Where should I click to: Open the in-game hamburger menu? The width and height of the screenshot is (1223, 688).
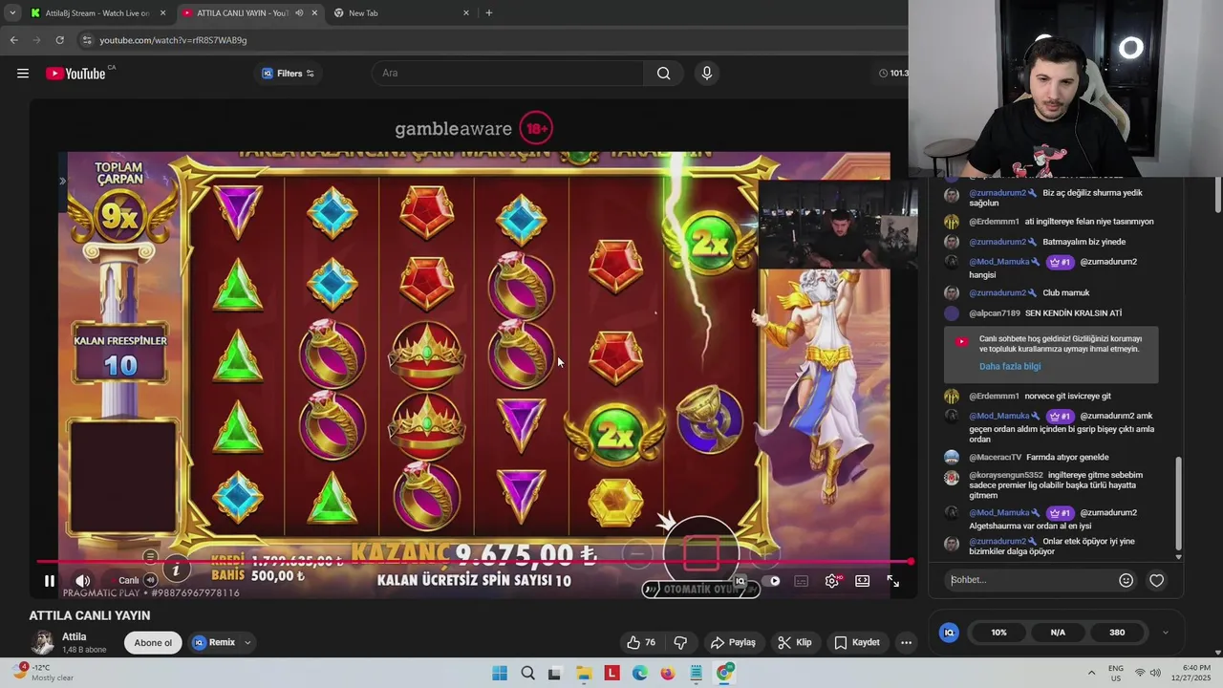tap(150, 557)
